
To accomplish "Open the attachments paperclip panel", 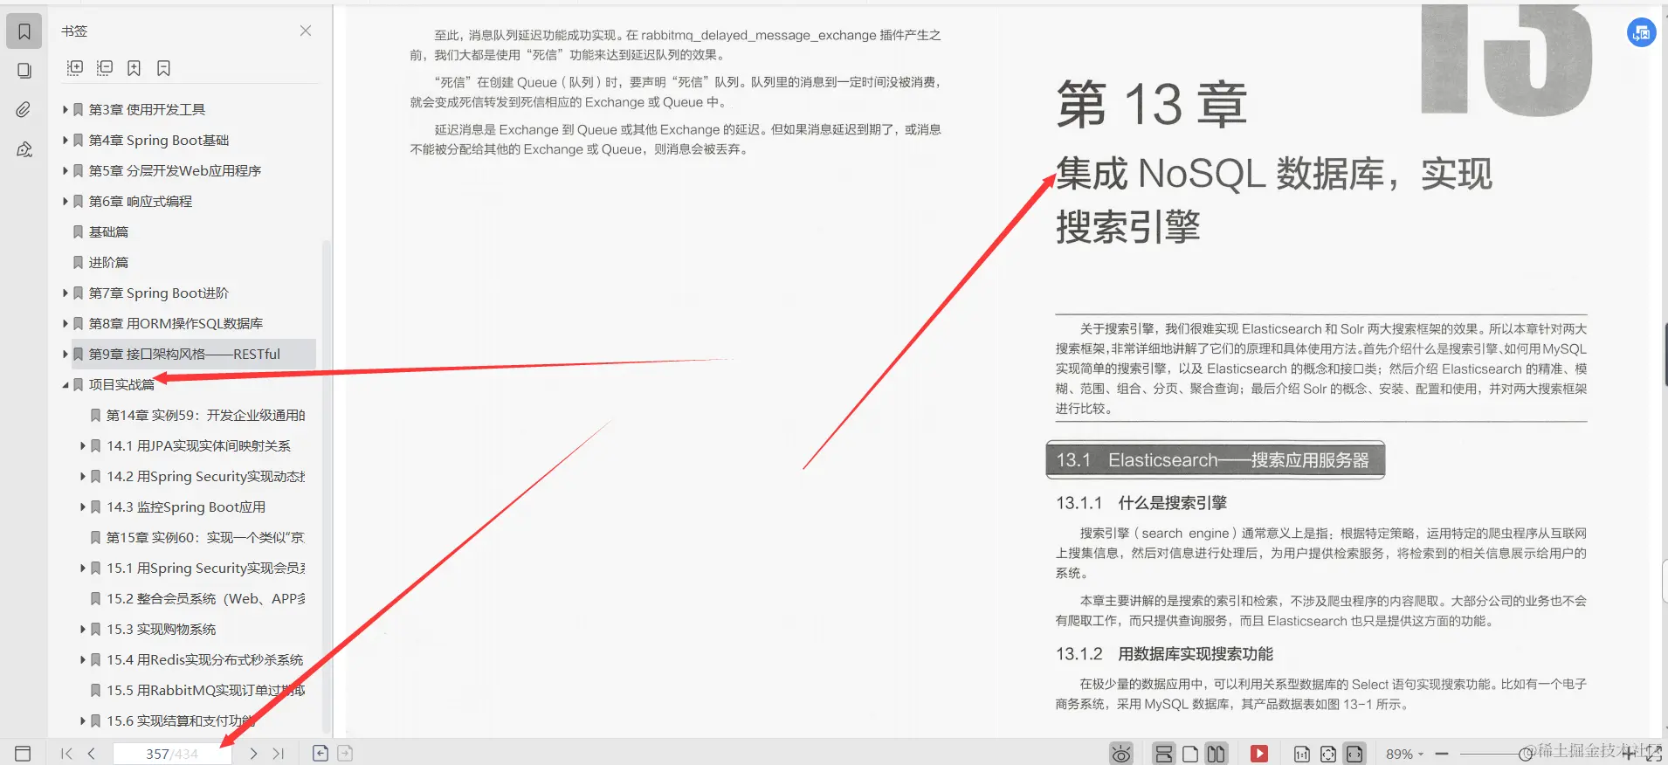I will point(24,109).
